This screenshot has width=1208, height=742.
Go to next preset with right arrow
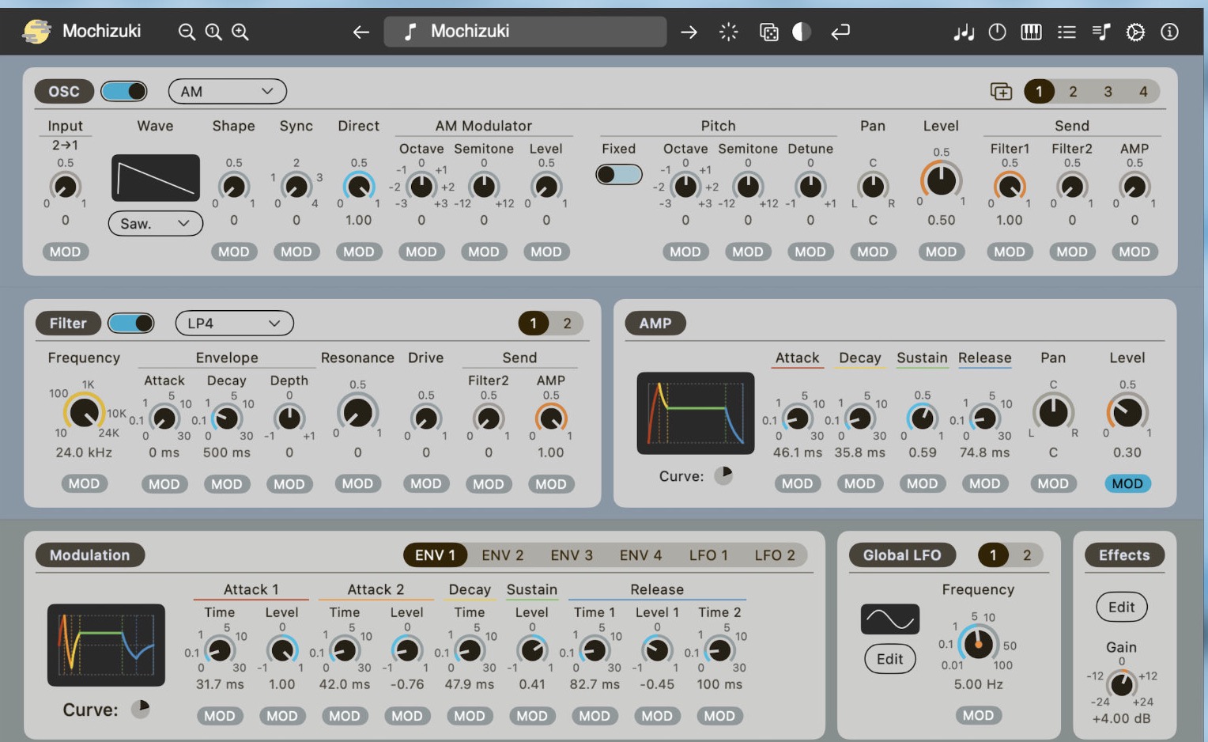tap(689, 32)
